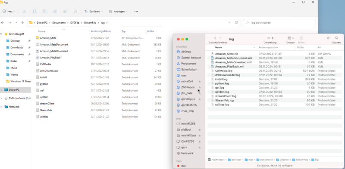Open the three-dots more options menu
Viewport: 345px width, 169px height.
tap(136, 11)
